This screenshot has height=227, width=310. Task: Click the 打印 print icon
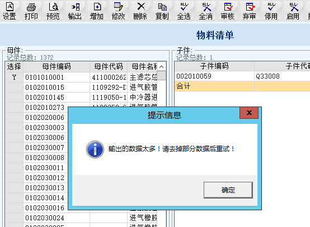(x=31, y=11)
